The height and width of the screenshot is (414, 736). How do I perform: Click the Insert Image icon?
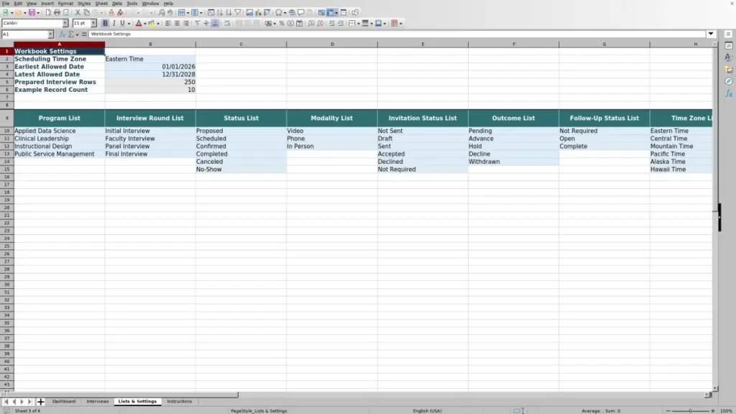coord(249,13)
